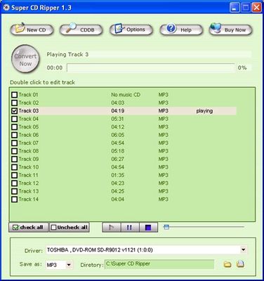
Task: Tick the Track 14 checkbox
Action: 15,200
